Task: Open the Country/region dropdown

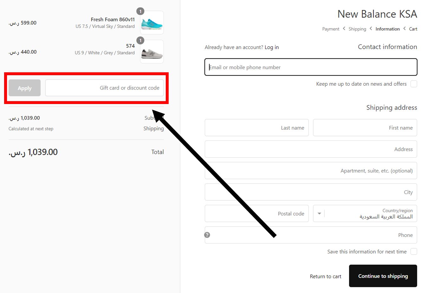Action: [x=365, y=213]
